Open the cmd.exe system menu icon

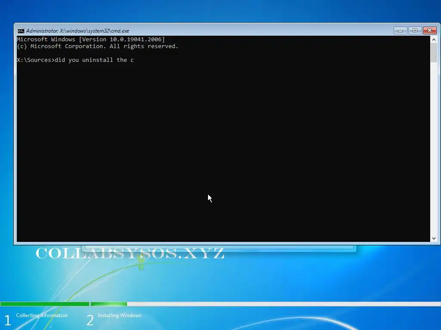pos(21,31)
